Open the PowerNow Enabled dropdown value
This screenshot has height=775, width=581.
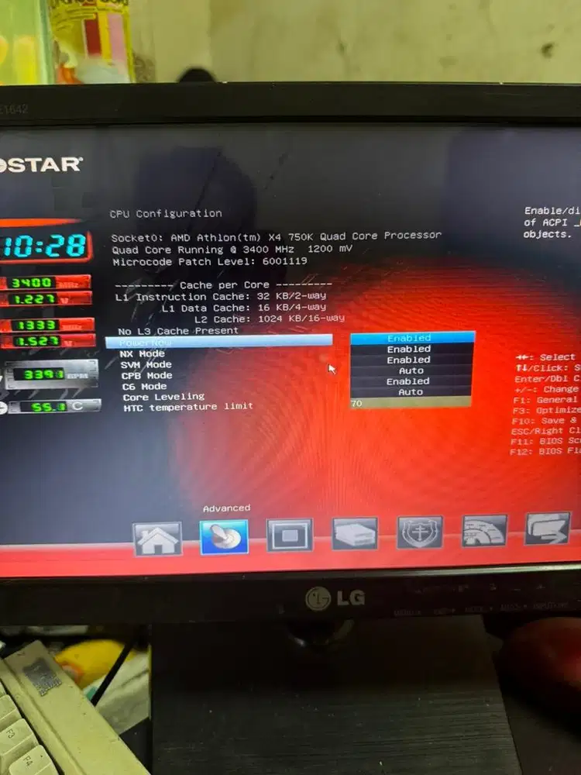(x=413, y=338)
